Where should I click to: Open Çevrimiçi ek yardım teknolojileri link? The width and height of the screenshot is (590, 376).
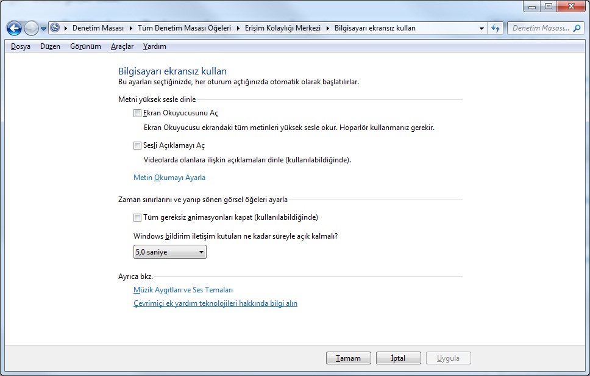pyautogui.click(x=215, y=303)
